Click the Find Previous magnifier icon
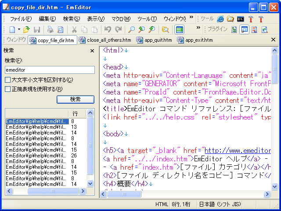This screenshot has height=211, width=281. click(x=141, y=29)
